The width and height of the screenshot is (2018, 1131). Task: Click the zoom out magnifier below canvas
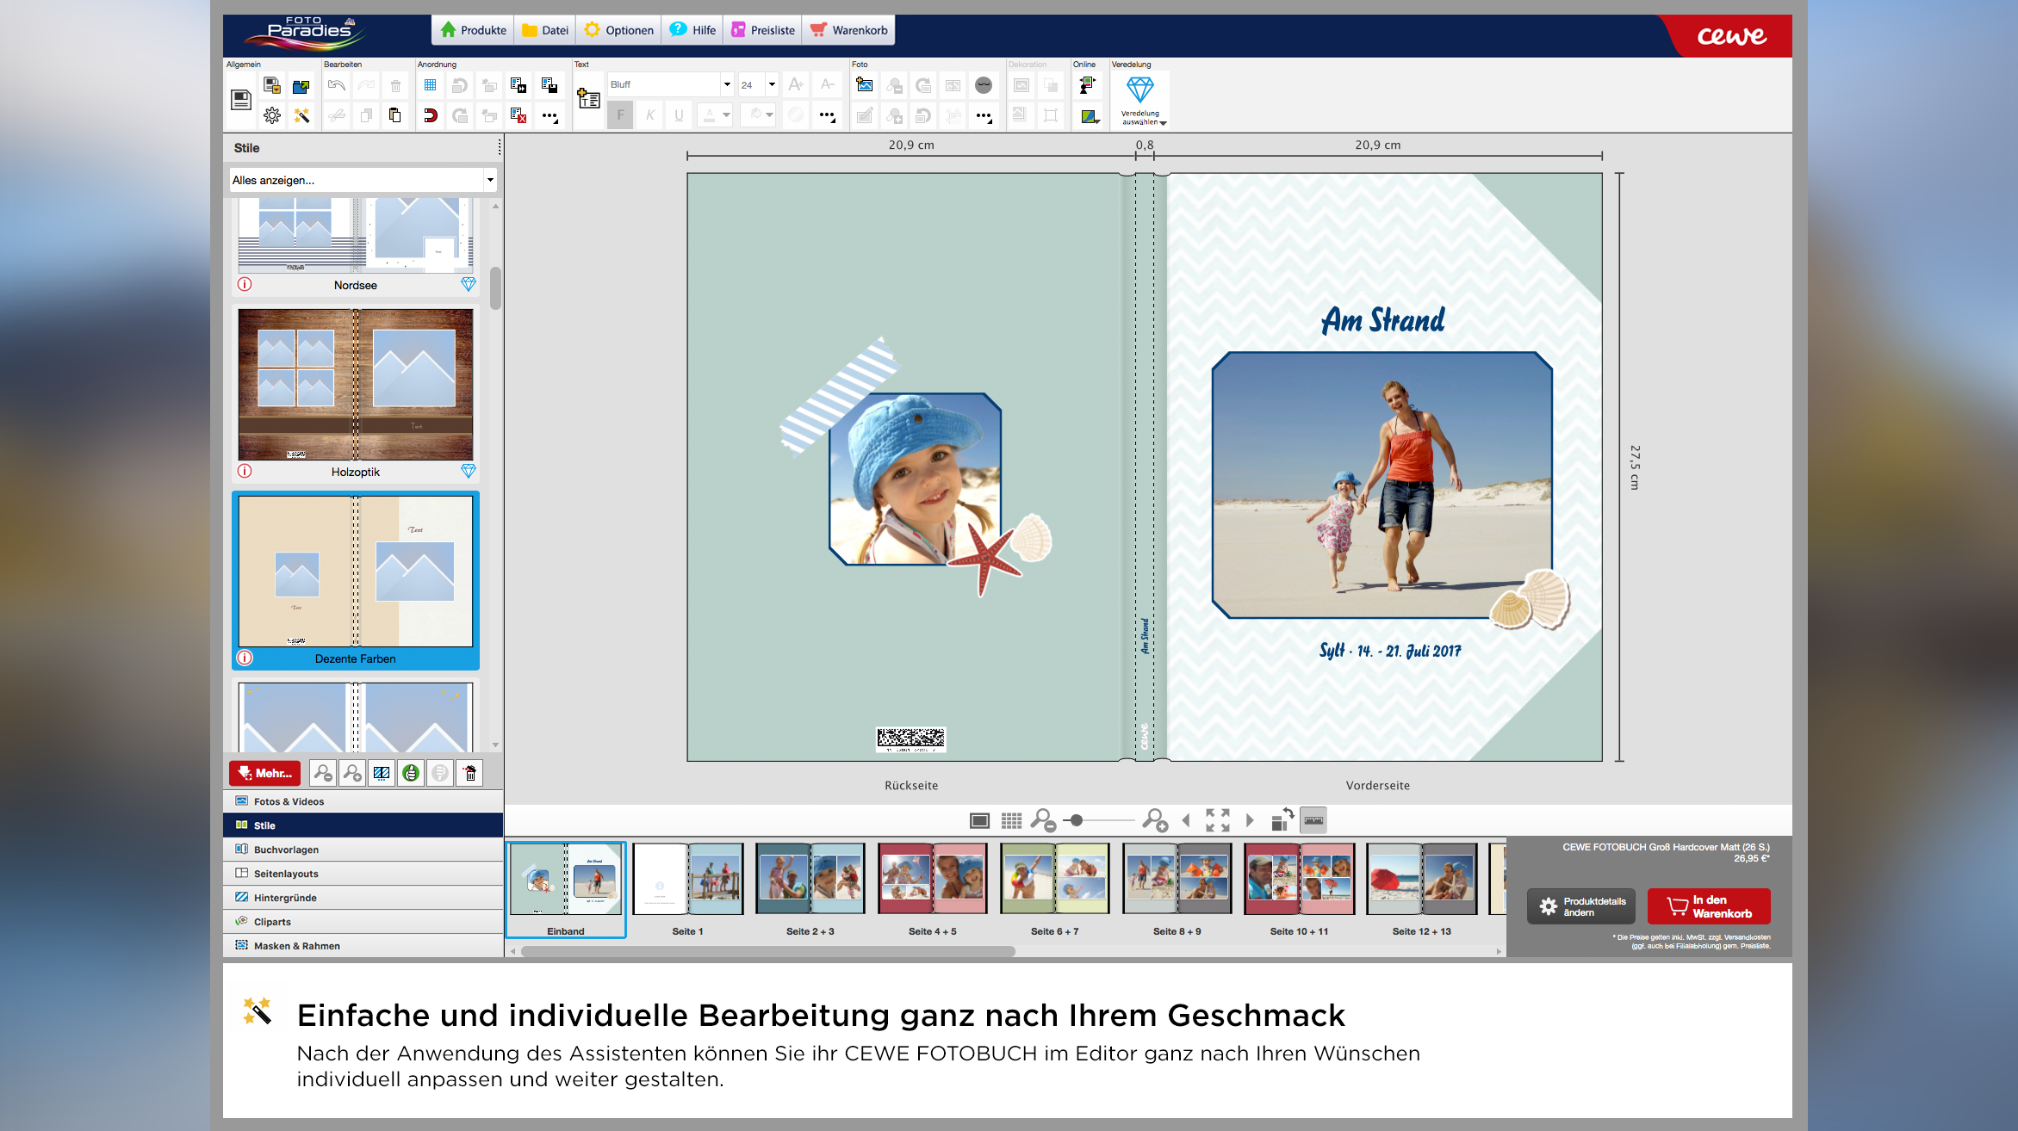[x=1043, y=820]
